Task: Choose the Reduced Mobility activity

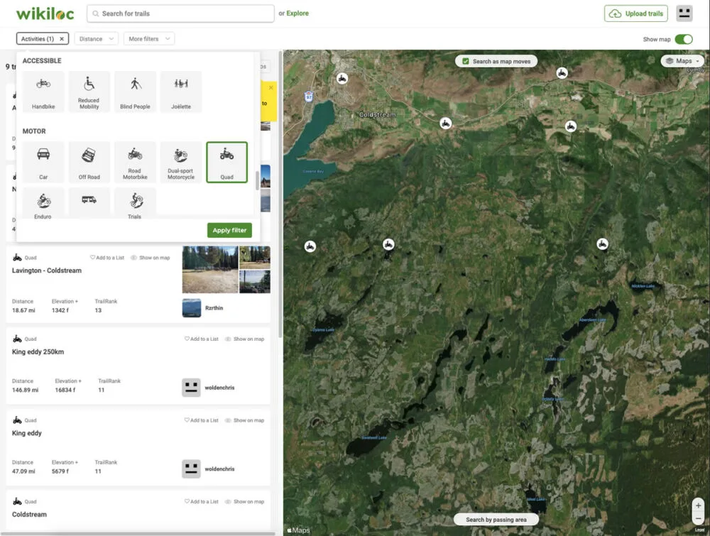Action: [89, 92]
